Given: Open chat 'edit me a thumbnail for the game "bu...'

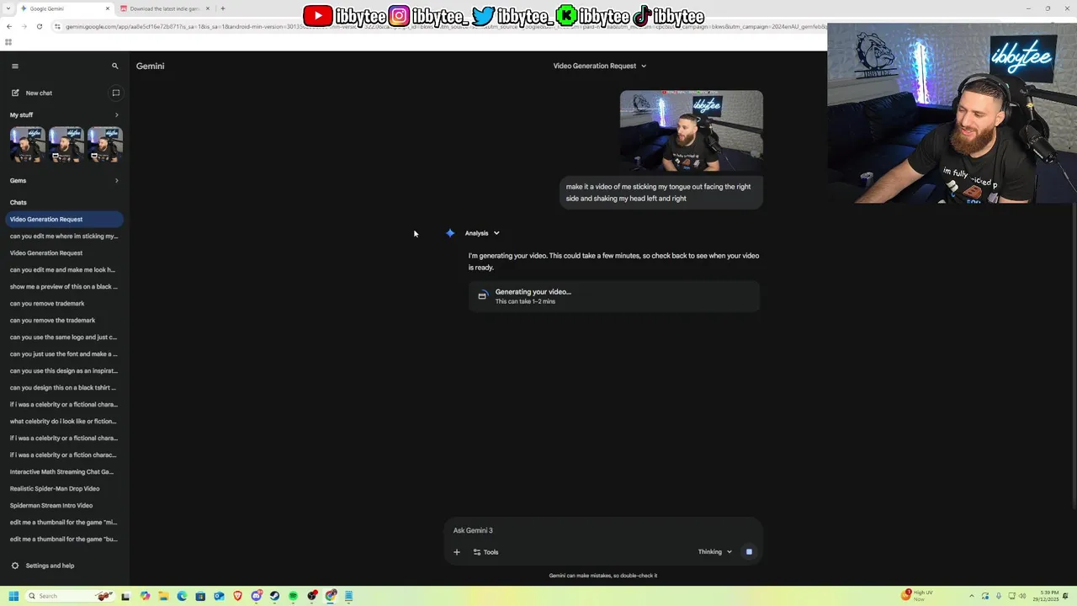Looking at the screenshot, I should 65,539.
